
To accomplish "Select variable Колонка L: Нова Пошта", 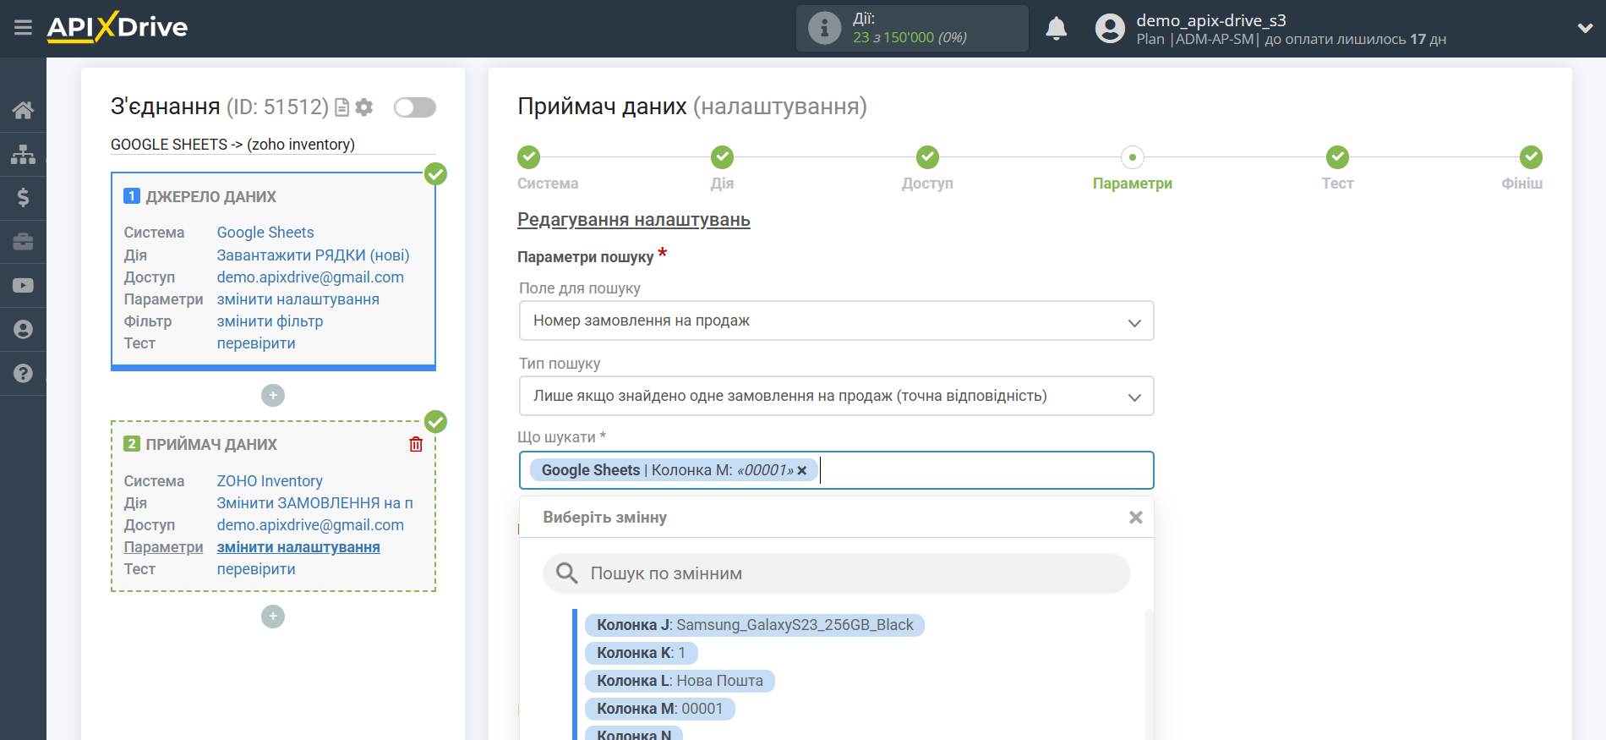I will pyautogui.click(x=680, y=681).
